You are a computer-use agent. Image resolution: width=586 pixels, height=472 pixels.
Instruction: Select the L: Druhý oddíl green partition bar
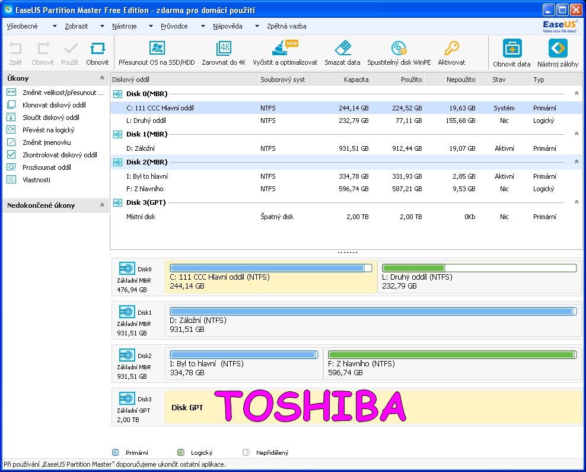click(479, 268)
